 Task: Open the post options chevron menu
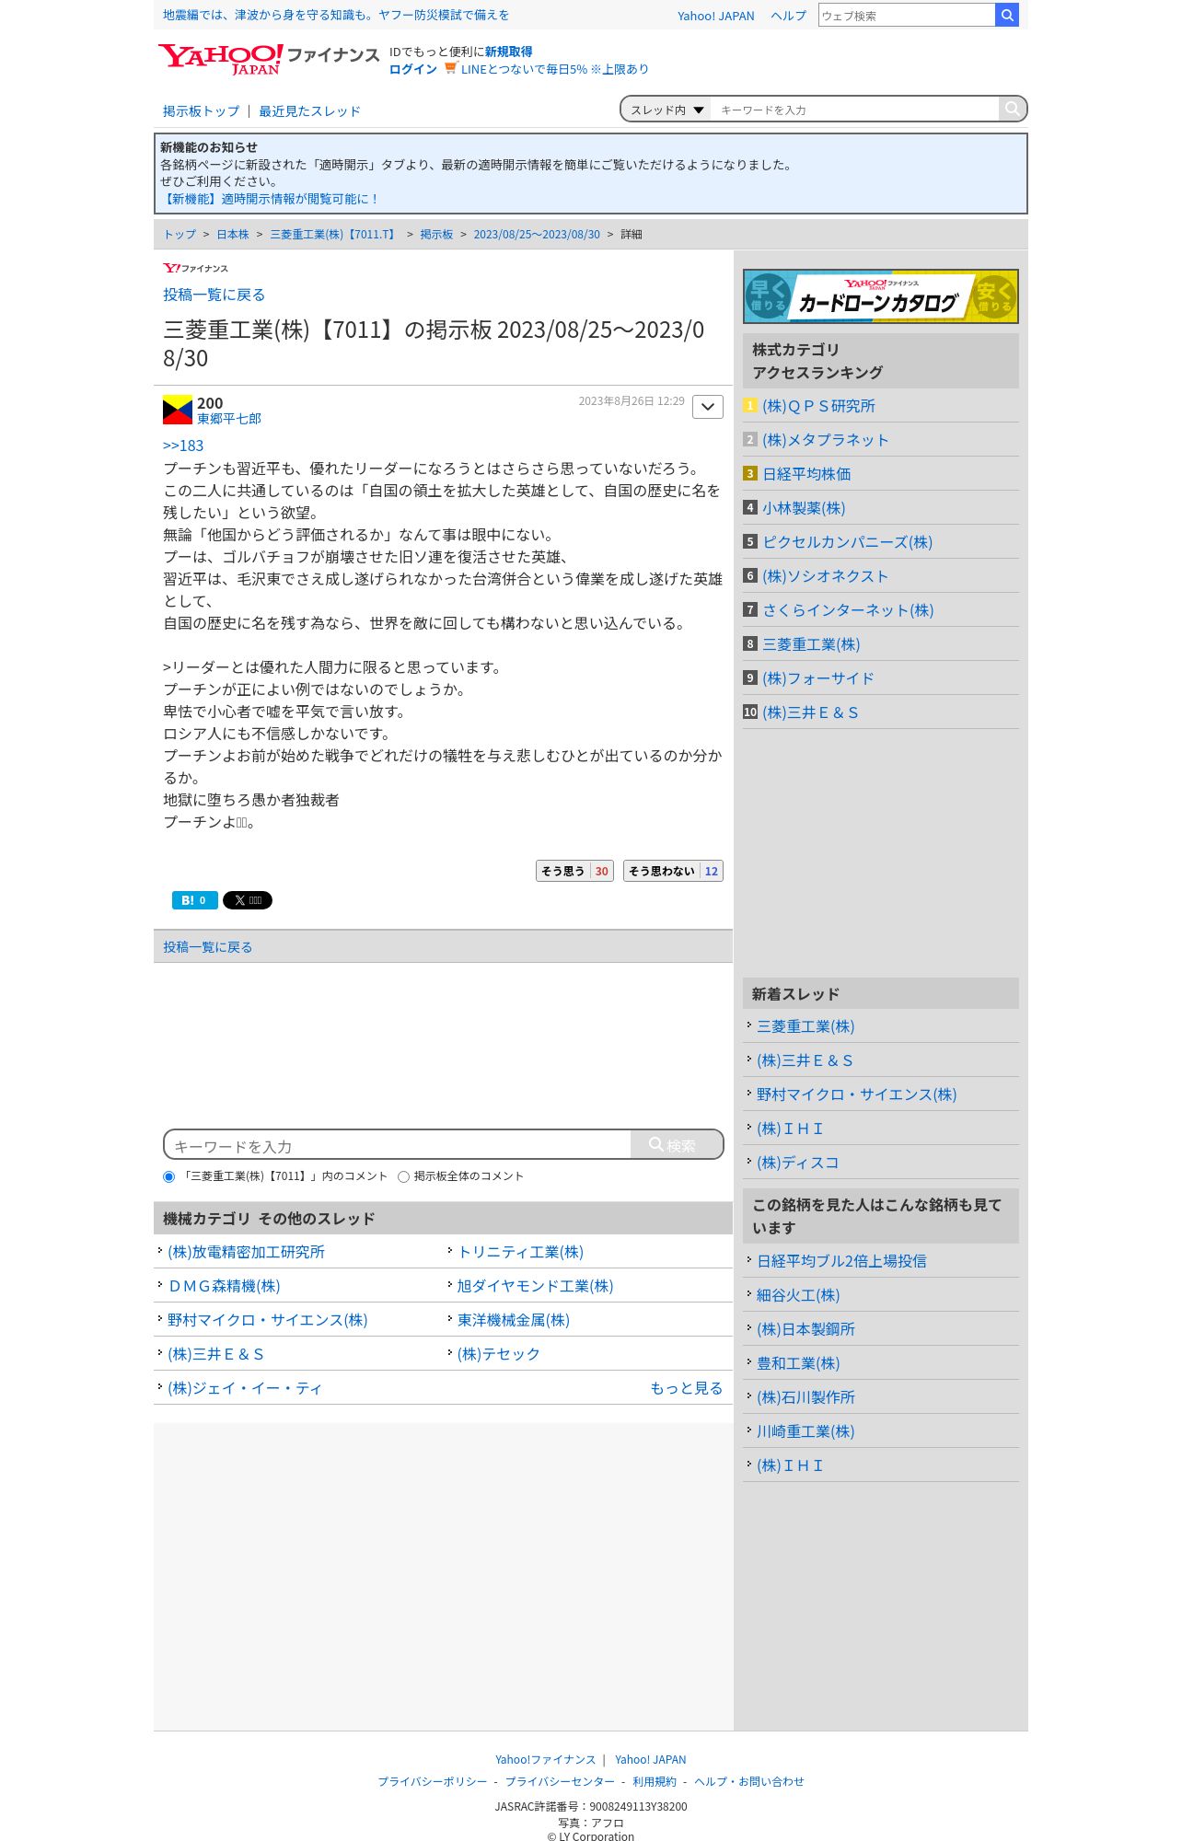tap(708, 407)
